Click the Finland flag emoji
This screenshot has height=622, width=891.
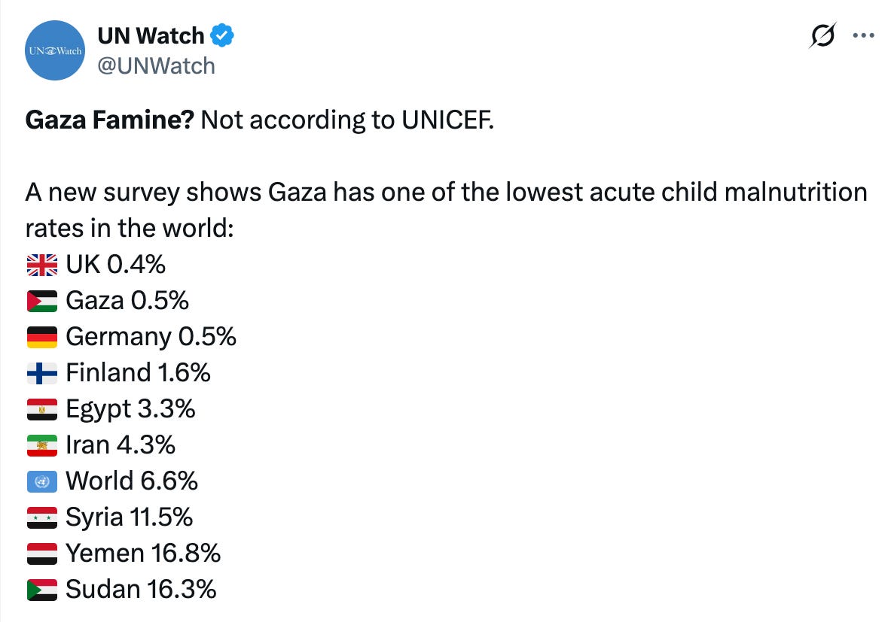(42, 374)
